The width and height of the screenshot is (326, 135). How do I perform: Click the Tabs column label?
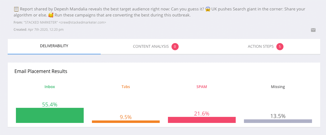(x=126, y=87)
